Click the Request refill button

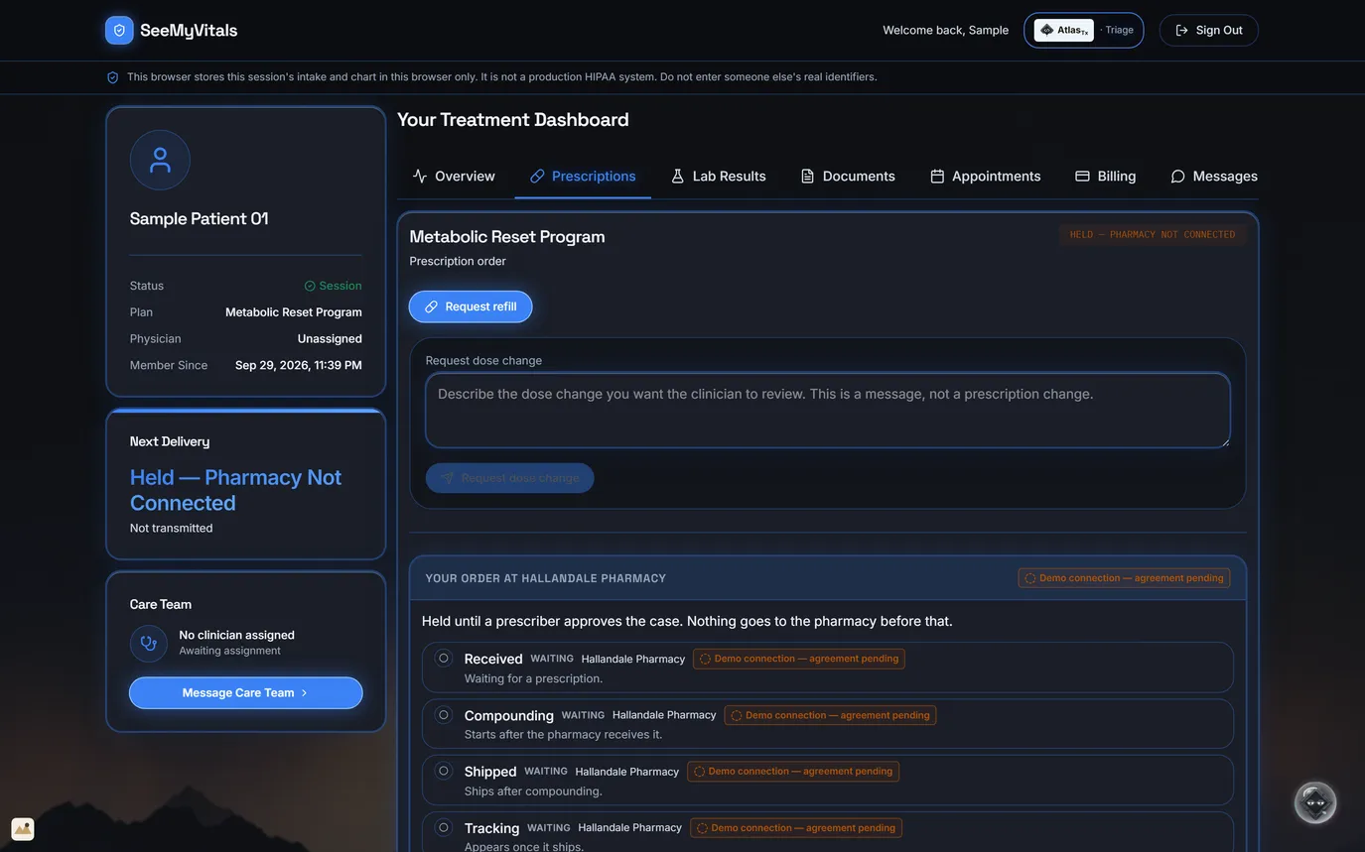point(471,306)
